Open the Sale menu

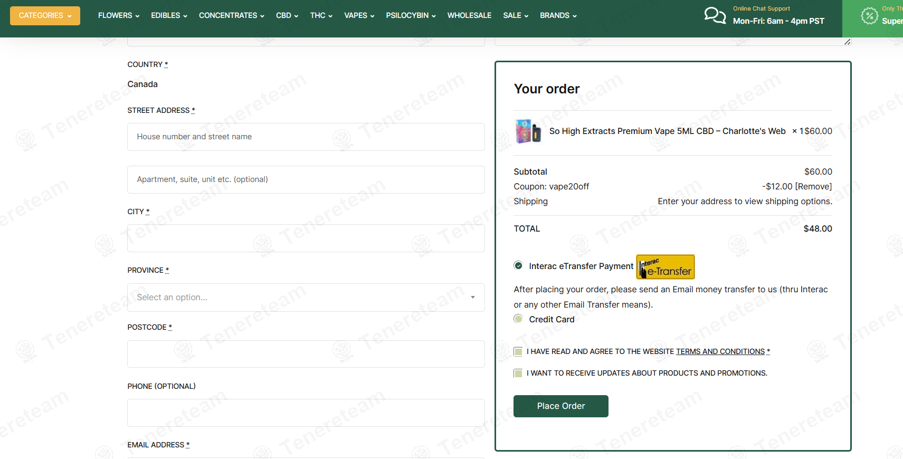(x=516, y=16)
